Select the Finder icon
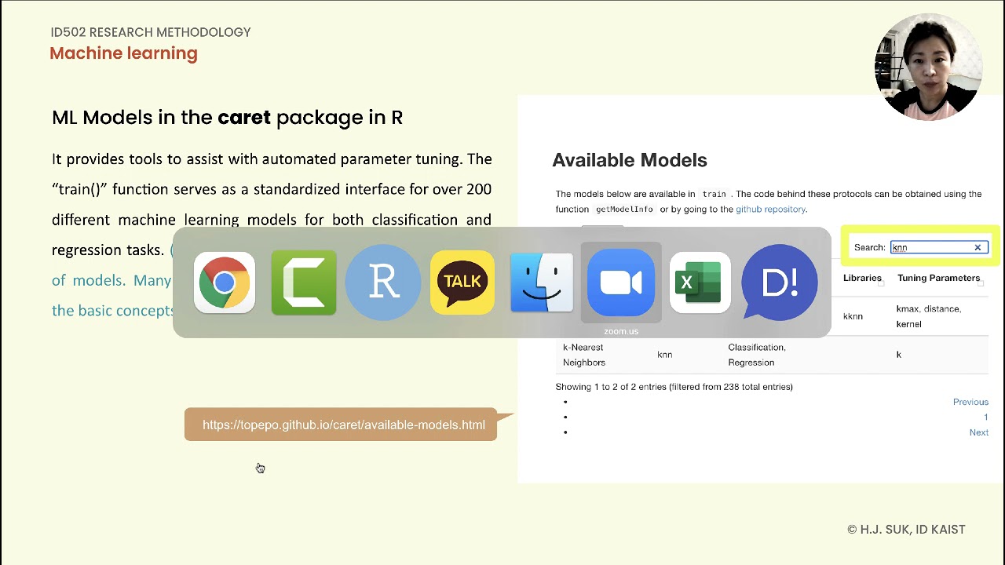 point(542,282)
